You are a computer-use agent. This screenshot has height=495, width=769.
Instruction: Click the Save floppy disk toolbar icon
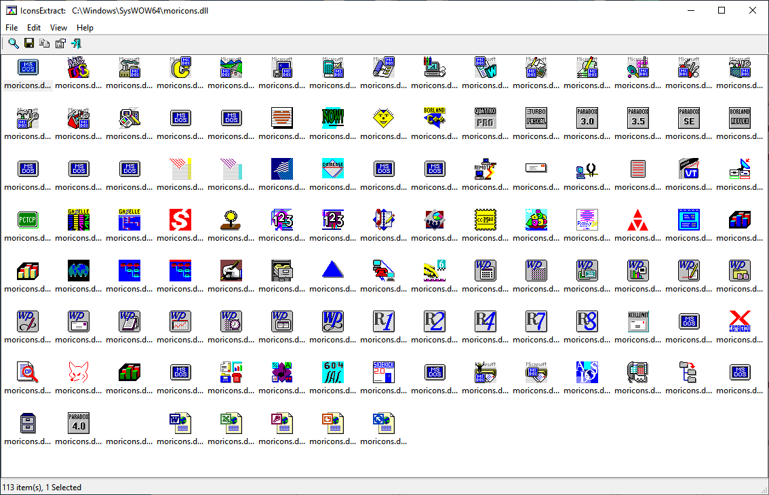coord(29,43)
